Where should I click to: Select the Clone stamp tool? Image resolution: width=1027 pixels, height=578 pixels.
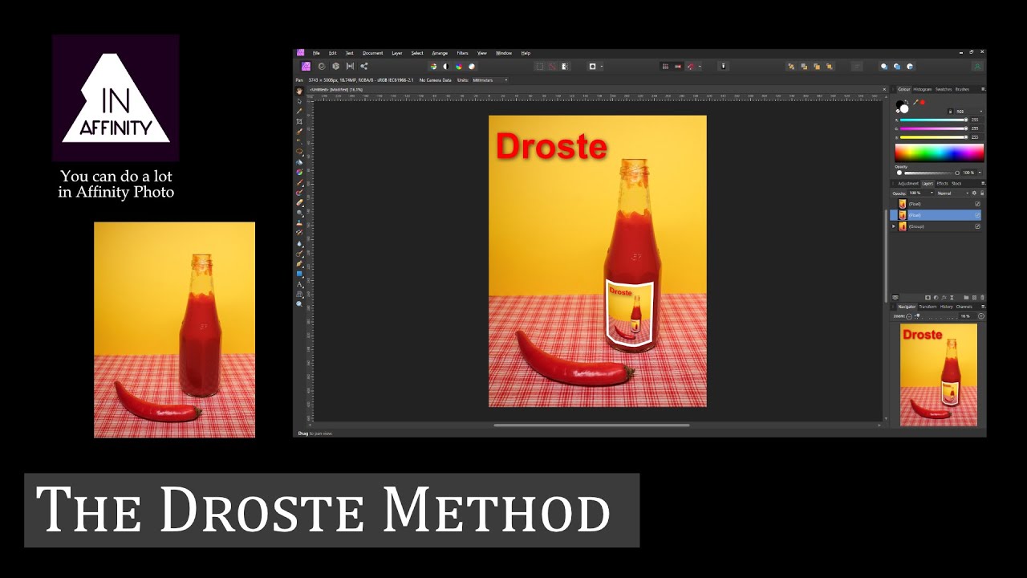[x=300, y=222]
